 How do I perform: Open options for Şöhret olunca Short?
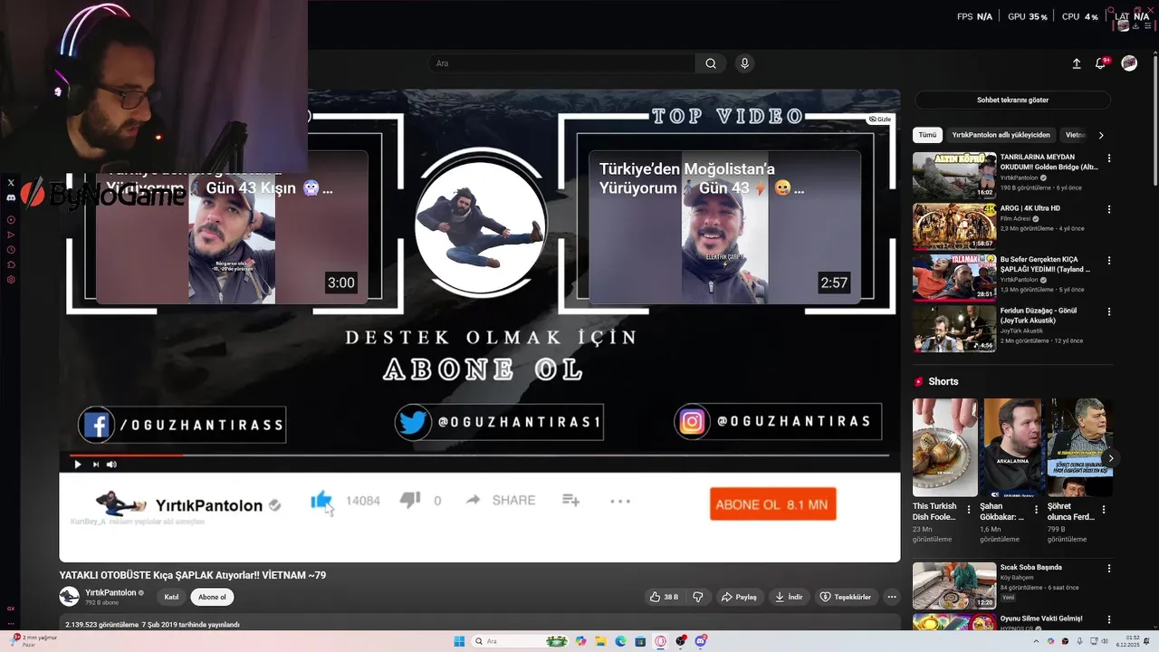tap(1104, 510)
